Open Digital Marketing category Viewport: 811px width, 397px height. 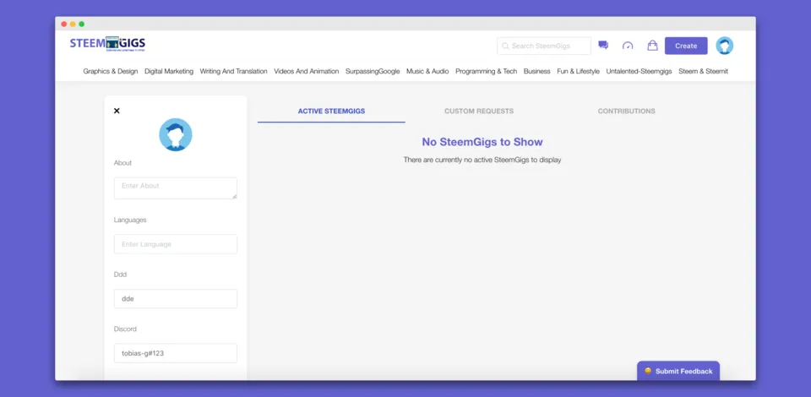(169, 71)
